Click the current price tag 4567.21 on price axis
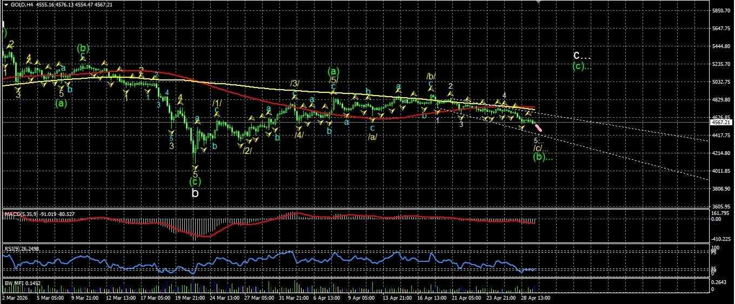The image size is (735, 304). coord(721,123)
